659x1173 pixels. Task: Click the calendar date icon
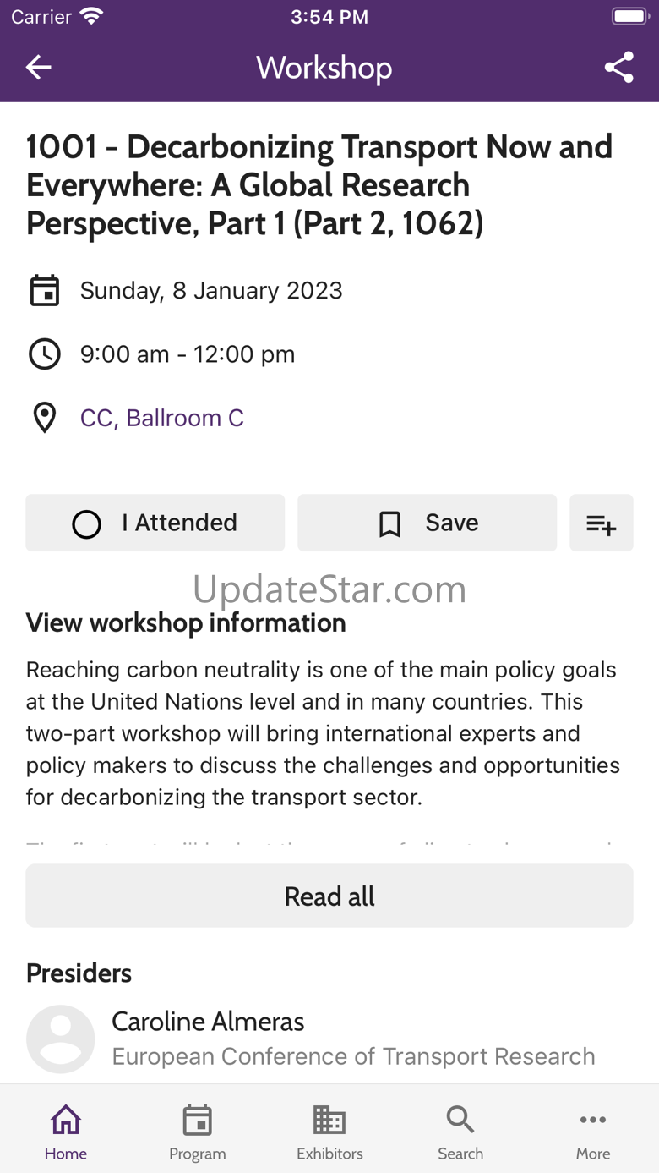pyautogui.click(x=45, y=290)
